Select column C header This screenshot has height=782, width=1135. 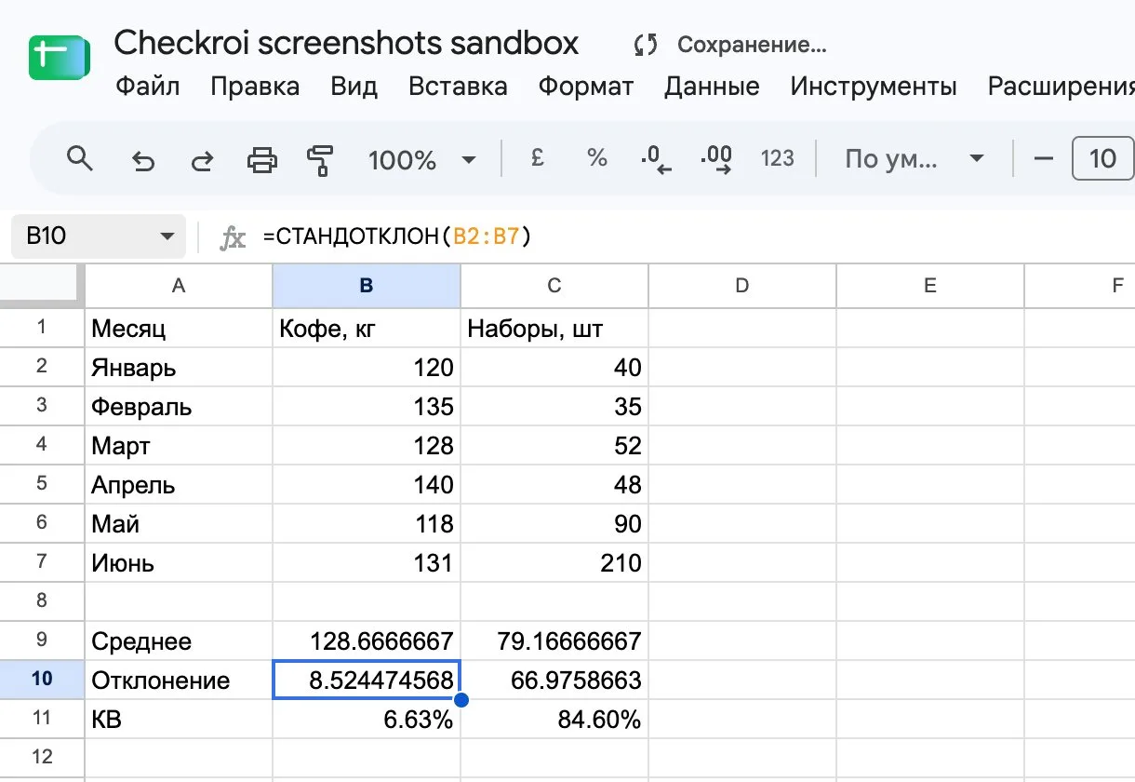click(554, 286)
